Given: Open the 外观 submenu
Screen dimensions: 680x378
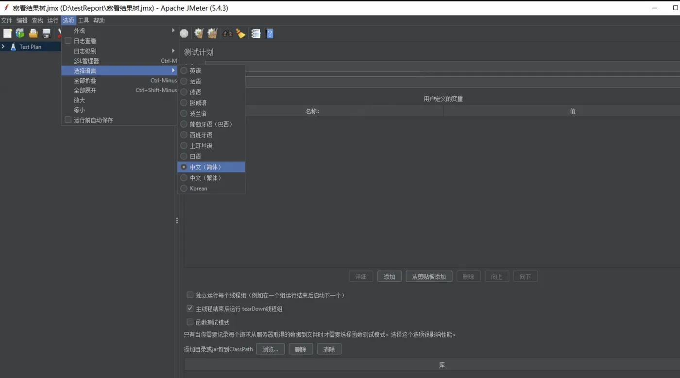Looking at the screenshot, I should tap(119, 31).
